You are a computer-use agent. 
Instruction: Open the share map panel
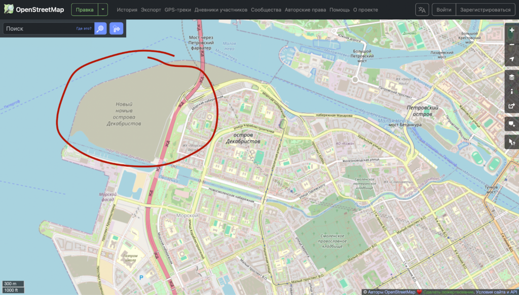[x=511, y=106]
